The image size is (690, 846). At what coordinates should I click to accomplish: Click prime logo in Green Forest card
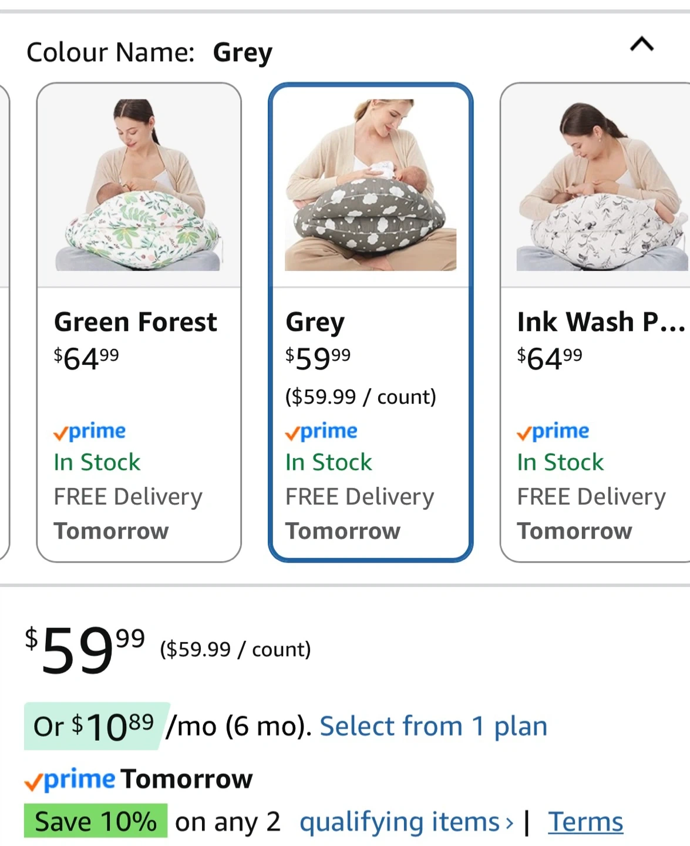90,432
